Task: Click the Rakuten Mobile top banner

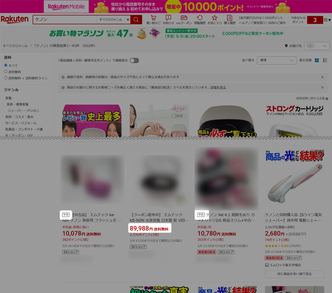Action: (x=166, y=6)
